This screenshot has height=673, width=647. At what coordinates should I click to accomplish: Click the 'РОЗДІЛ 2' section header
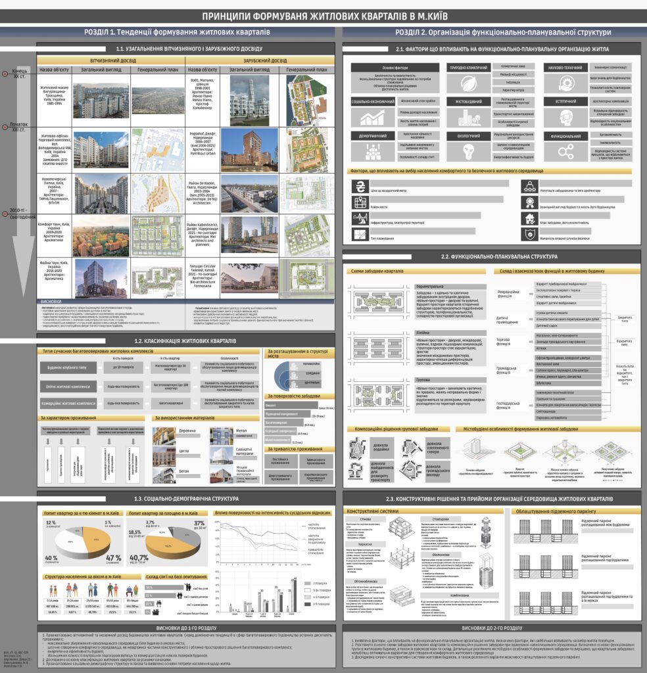click(503, 32)
